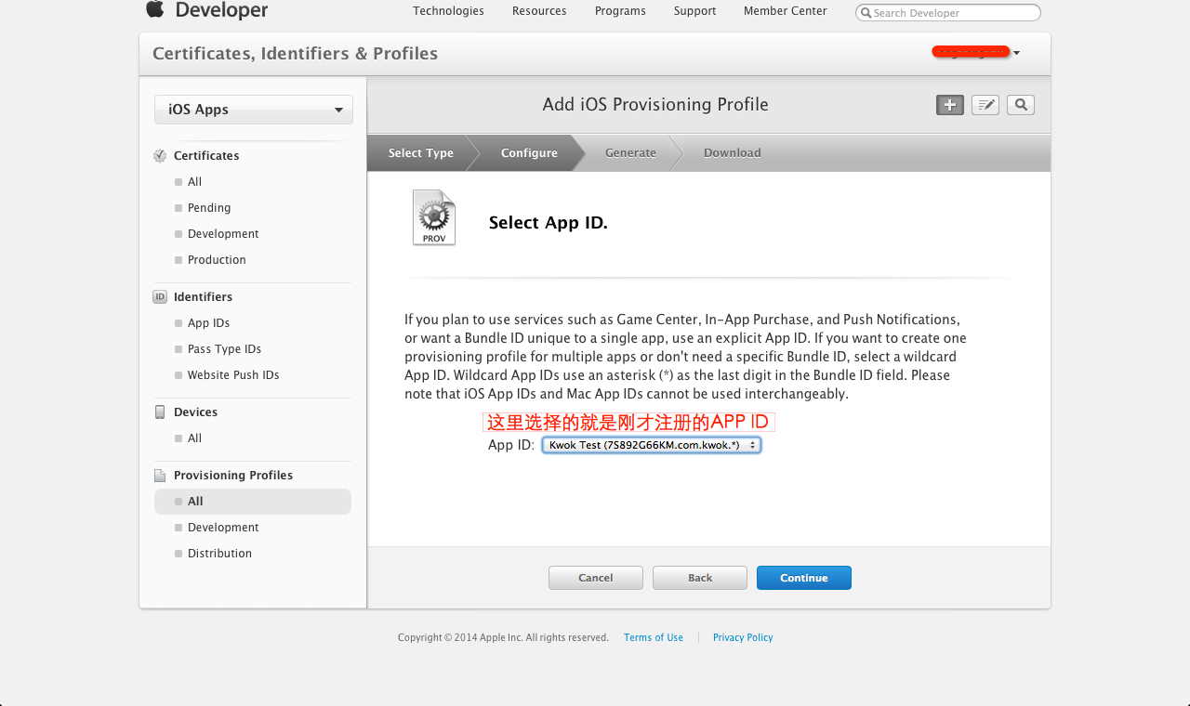Click the Certificates sidebar heading

[x=206, y=156]
